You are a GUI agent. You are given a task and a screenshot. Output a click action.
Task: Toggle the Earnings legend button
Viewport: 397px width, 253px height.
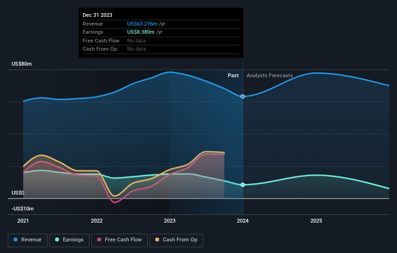click(x=69, y=240)
